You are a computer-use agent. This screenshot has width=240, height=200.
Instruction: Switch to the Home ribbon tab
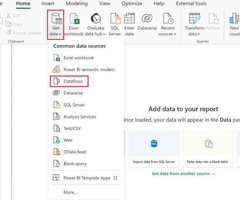click(23, 3)
